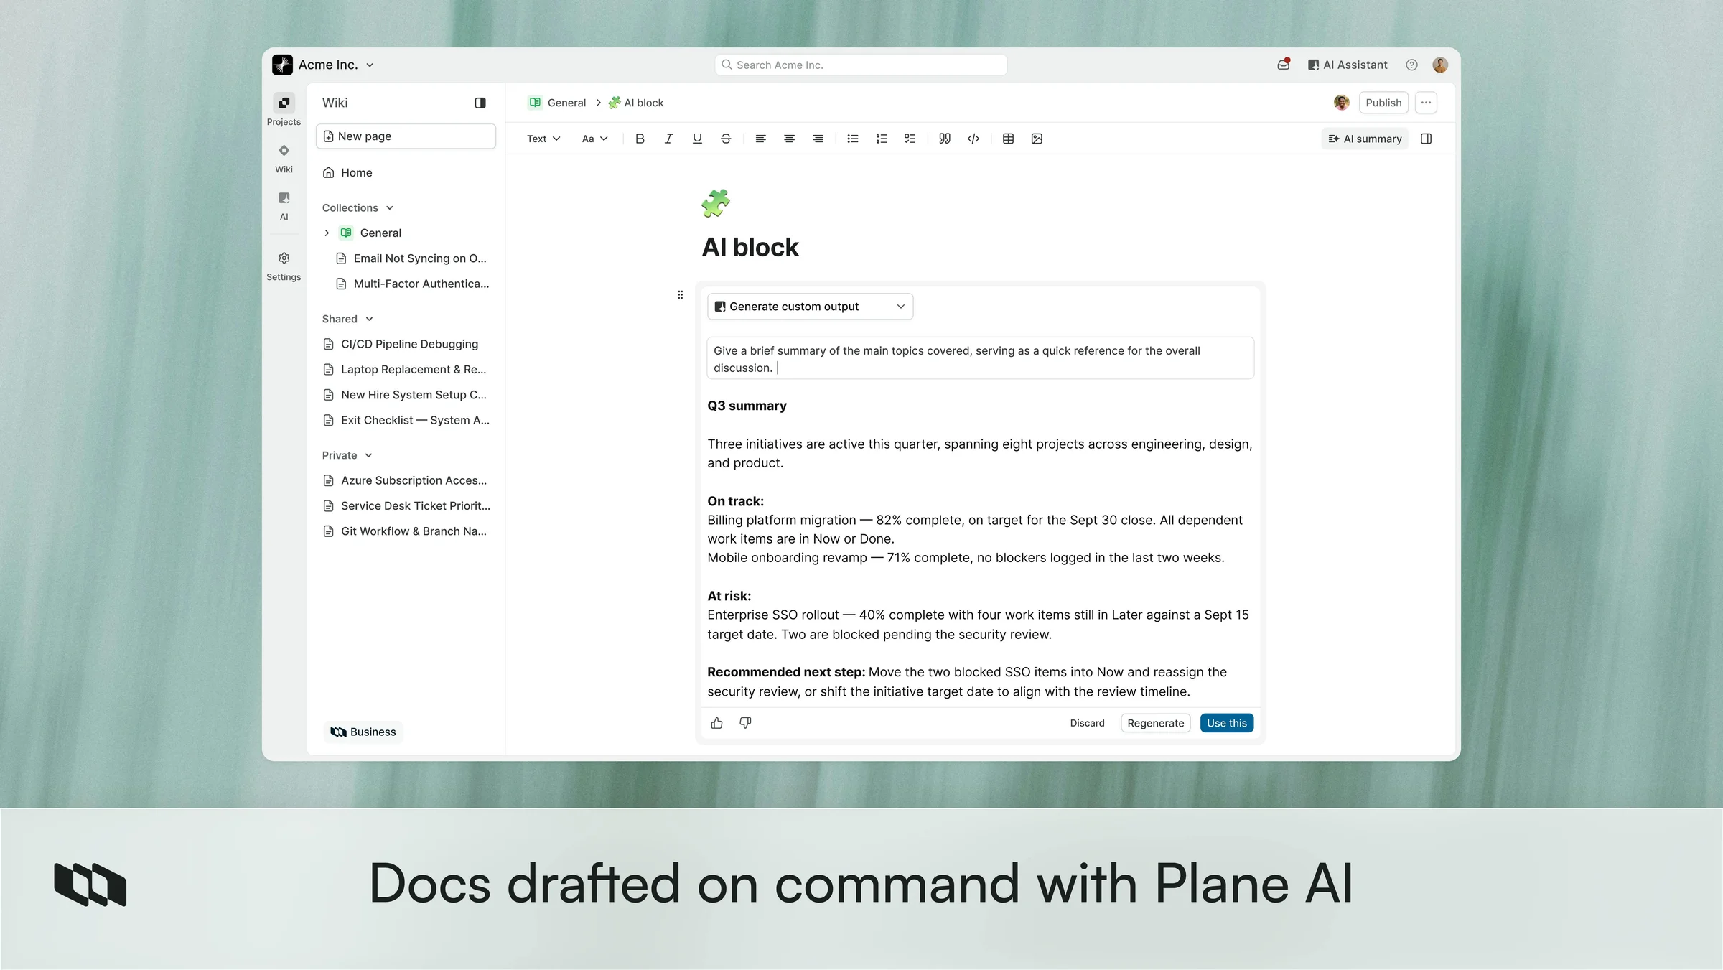Open the Aa font dropdown
This screenshot has width=1723, height=970.
tap(594, 139)
